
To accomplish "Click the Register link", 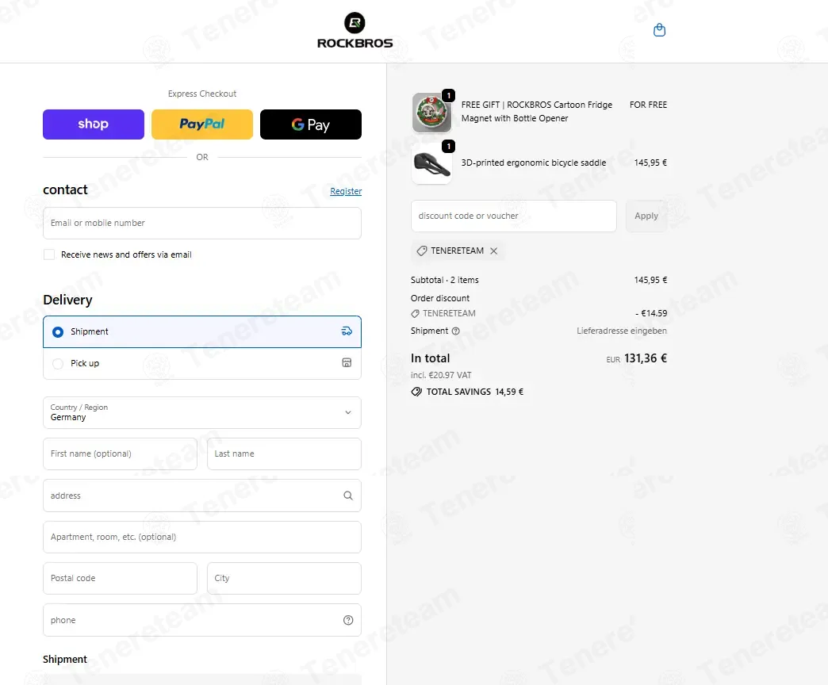I will 346,191.
